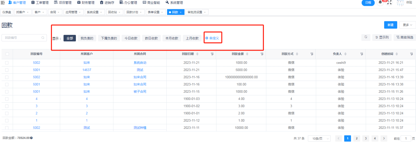Viewport: 416px width, 143px height.
Task: Filter the 创建时间 column
Action: click(411, 54)
